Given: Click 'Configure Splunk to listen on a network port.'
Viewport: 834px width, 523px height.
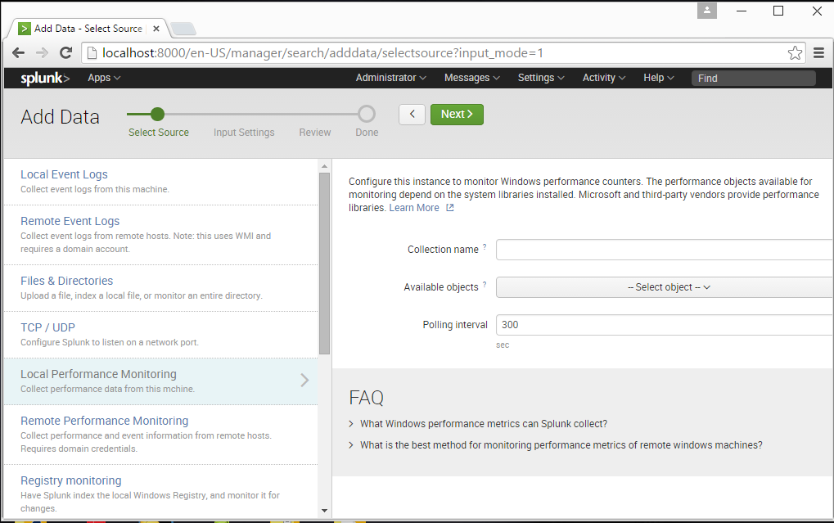Looking at the screenshot, I should [x=110, y=343].
